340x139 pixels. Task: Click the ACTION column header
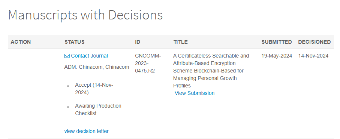point(21,42)
